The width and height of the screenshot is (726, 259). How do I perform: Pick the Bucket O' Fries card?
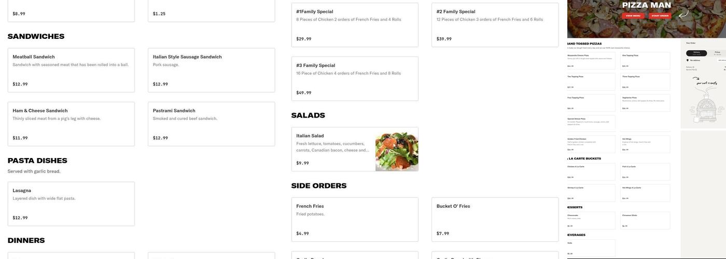click(495, 219)
